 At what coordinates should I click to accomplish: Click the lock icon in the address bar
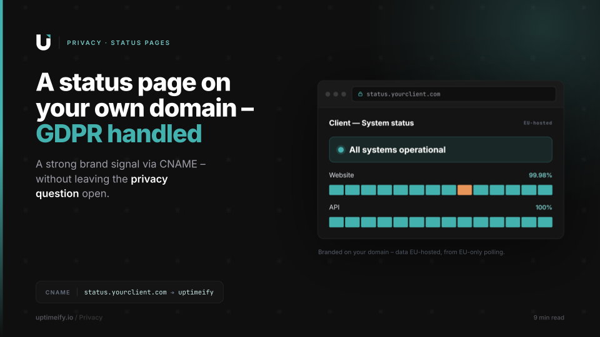tap(360, 94)
